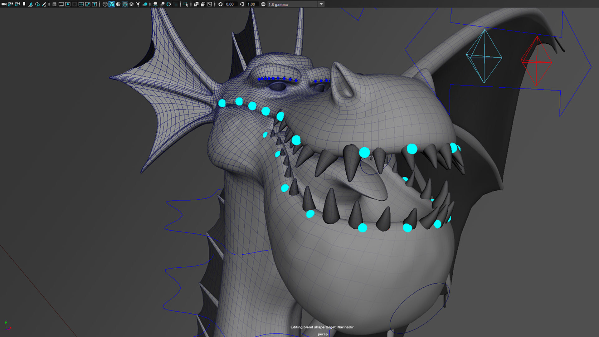599x337 pixels.
Task: Click the highlighted Smooth Shade All cube
Action: [x=112, y=4]
